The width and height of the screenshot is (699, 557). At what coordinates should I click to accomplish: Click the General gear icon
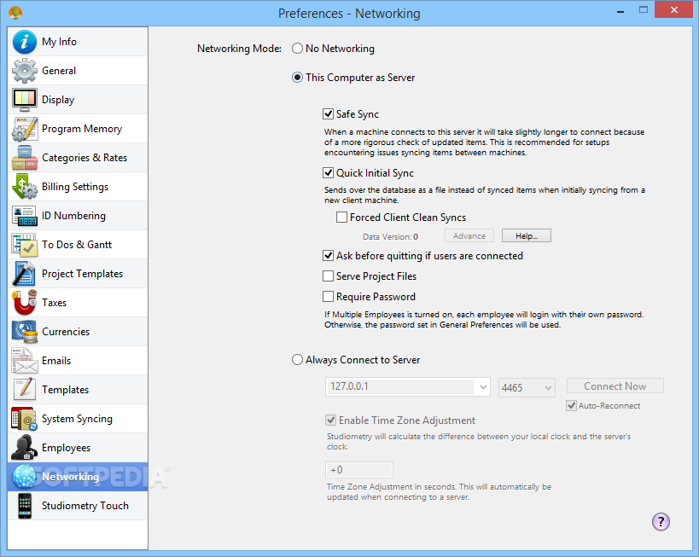25,71
